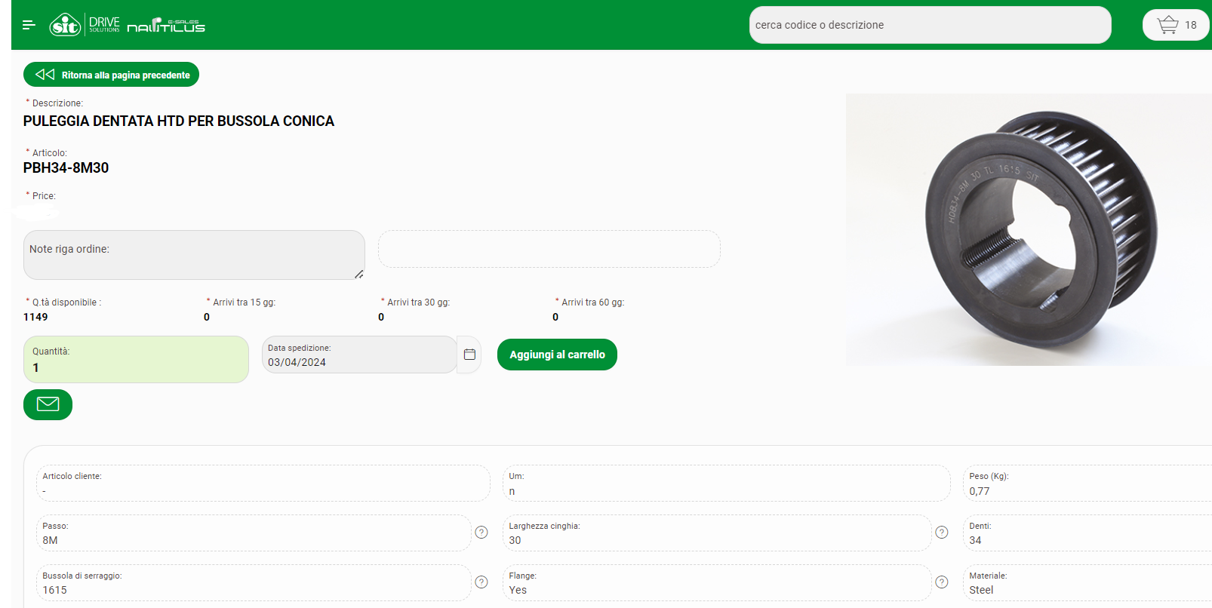This screenshot has height=608, width=1212.
Task: Select the Quantità input field
Action: [136, 367]
